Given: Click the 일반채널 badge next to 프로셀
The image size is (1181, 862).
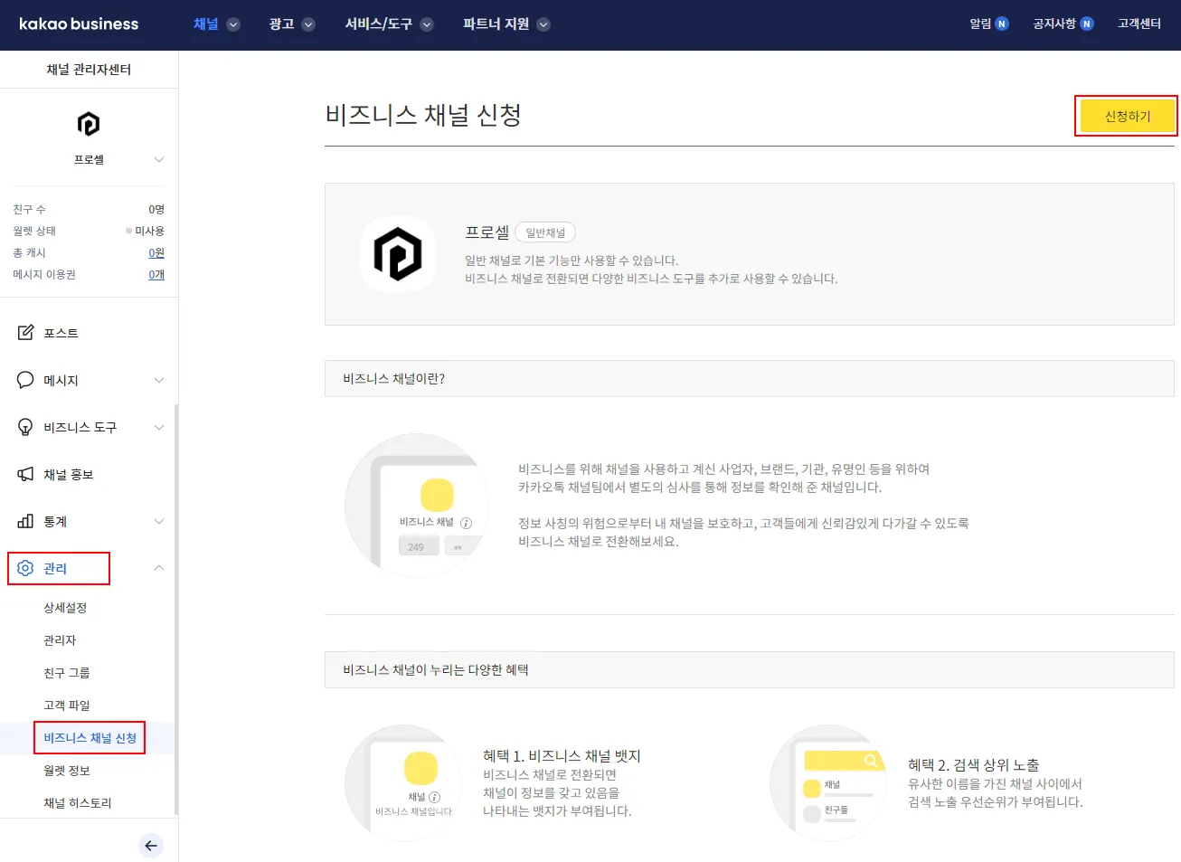Looking at the screenshot, I should point(545,232).
